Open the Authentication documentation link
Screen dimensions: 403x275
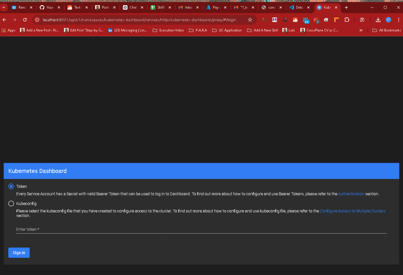click(351, 194)
